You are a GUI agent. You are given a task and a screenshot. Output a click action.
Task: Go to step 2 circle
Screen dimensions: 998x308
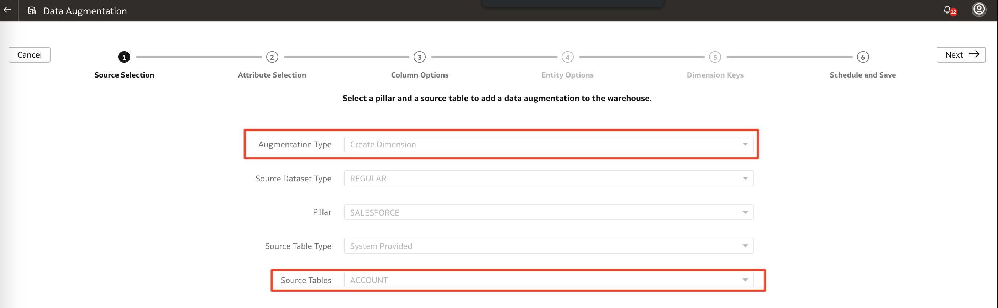[272, 57]
